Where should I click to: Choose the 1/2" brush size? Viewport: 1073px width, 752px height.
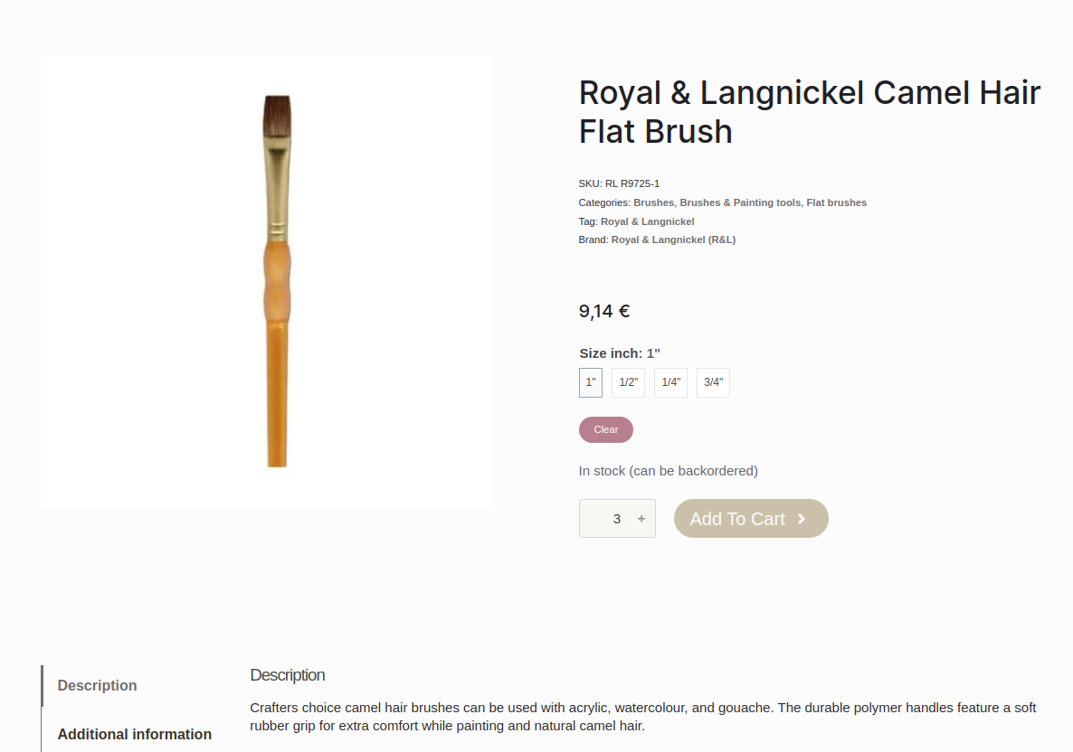click(628, 382)
